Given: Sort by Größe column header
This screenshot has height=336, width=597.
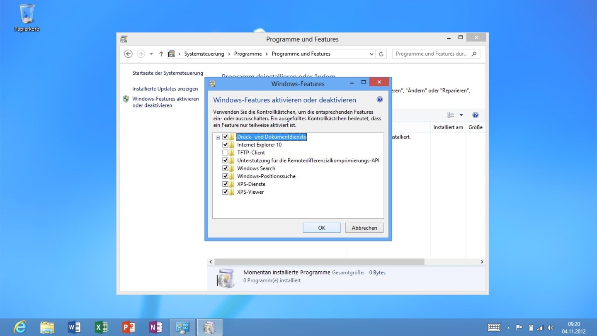Looking at the screenshot, I should coord(476,127).
